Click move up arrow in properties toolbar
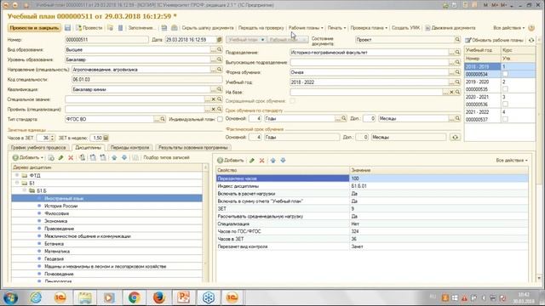The height and width of the screenshot is (306, 545). 272,161
